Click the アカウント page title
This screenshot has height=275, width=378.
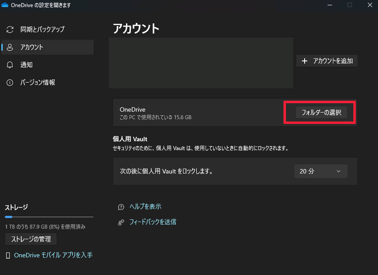(136, 28)
